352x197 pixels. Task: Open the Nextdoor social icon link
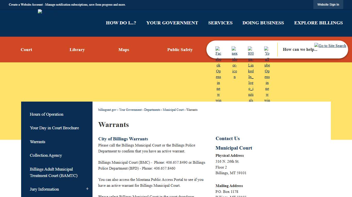point(234,50)
